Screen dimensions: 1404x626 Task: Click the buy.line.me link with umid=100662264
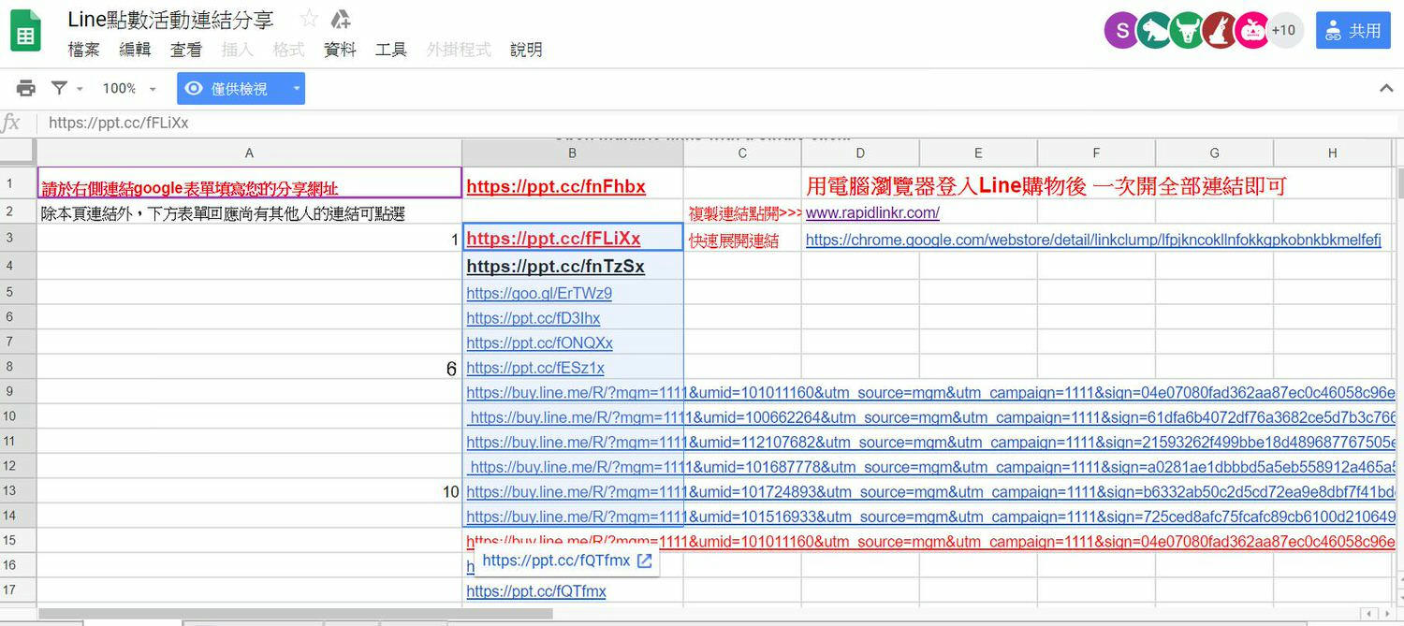(932, 417)
